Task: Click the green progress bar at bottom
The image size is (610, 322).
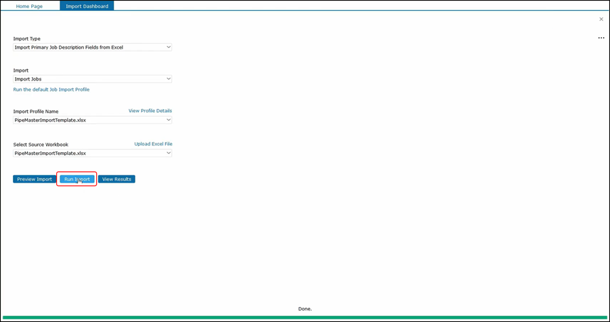Action: [x=305, y=317]
